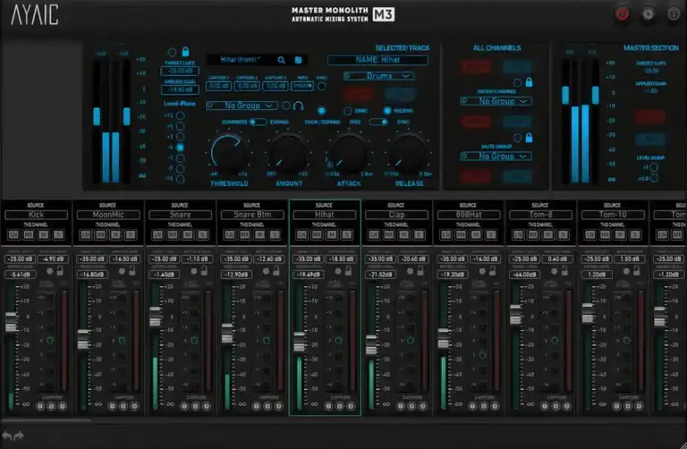687x449 pixels.
Task: Toggle lock icon on Hihat channel
Action: 348,271
